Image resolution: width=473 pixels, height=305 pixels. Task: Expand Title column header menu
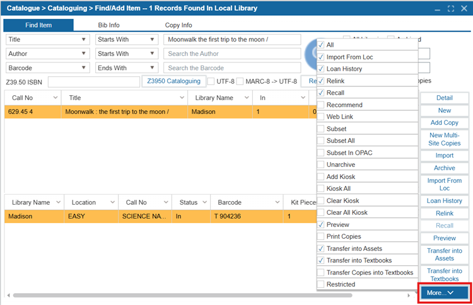click(182, 98)
